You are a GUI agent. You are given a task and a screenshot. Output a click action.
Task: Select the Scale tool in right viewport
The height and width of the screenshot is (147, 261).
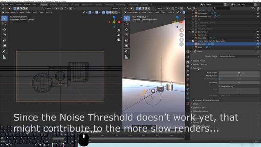[126, 40]
